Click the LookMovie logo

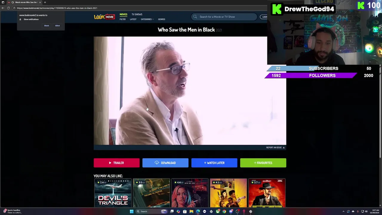point(104,17)
